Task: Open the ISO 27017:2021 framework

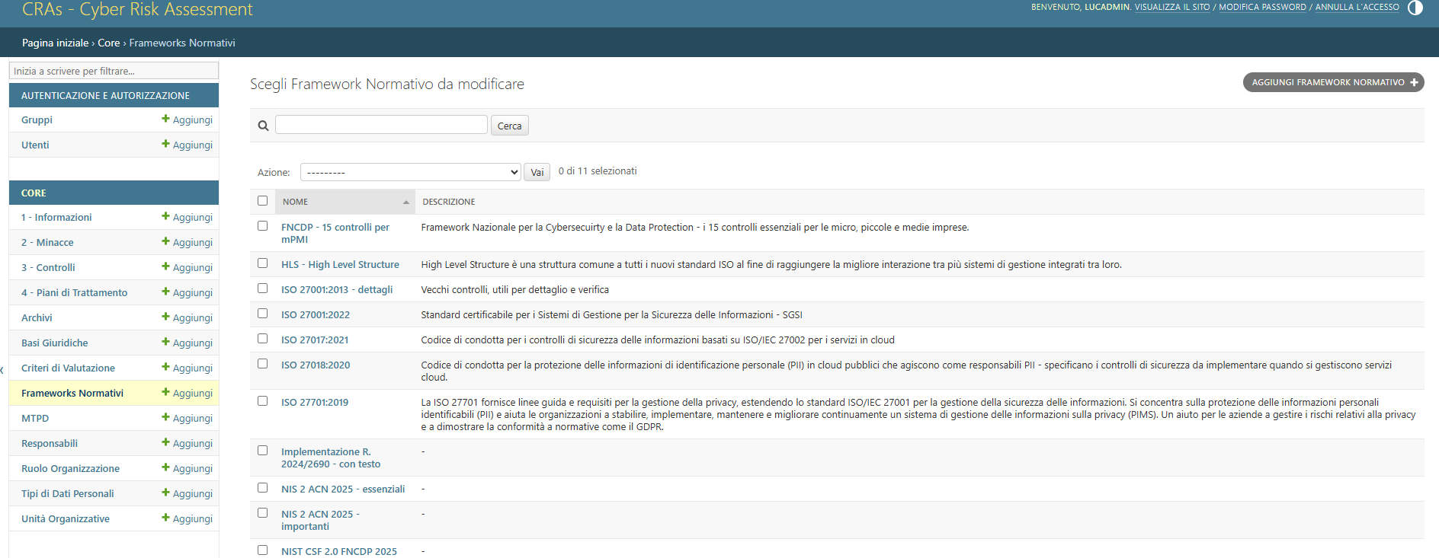Action: click(315, 340)
